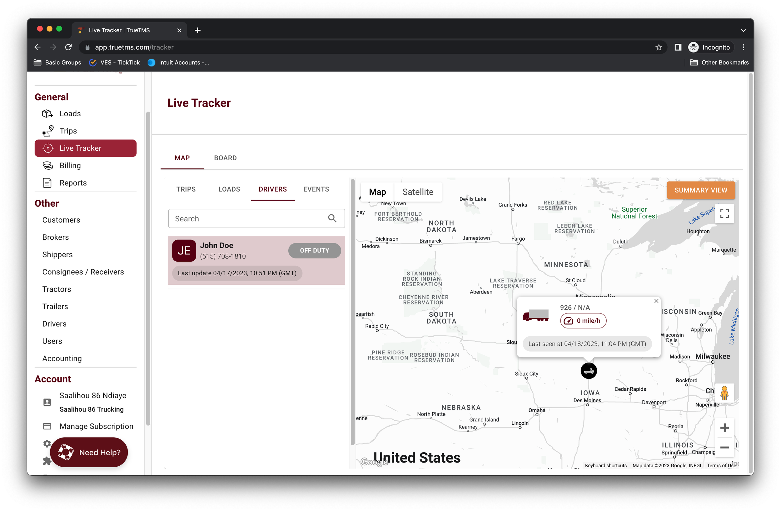The height and width of the screenshot is (511, 781).
Task: Open the Need Help? chat button
Action: pos(89,452)
